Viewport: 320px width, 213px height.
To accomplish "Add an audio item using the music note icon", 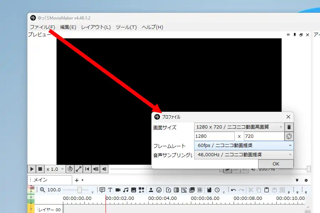I will (126, 190).
